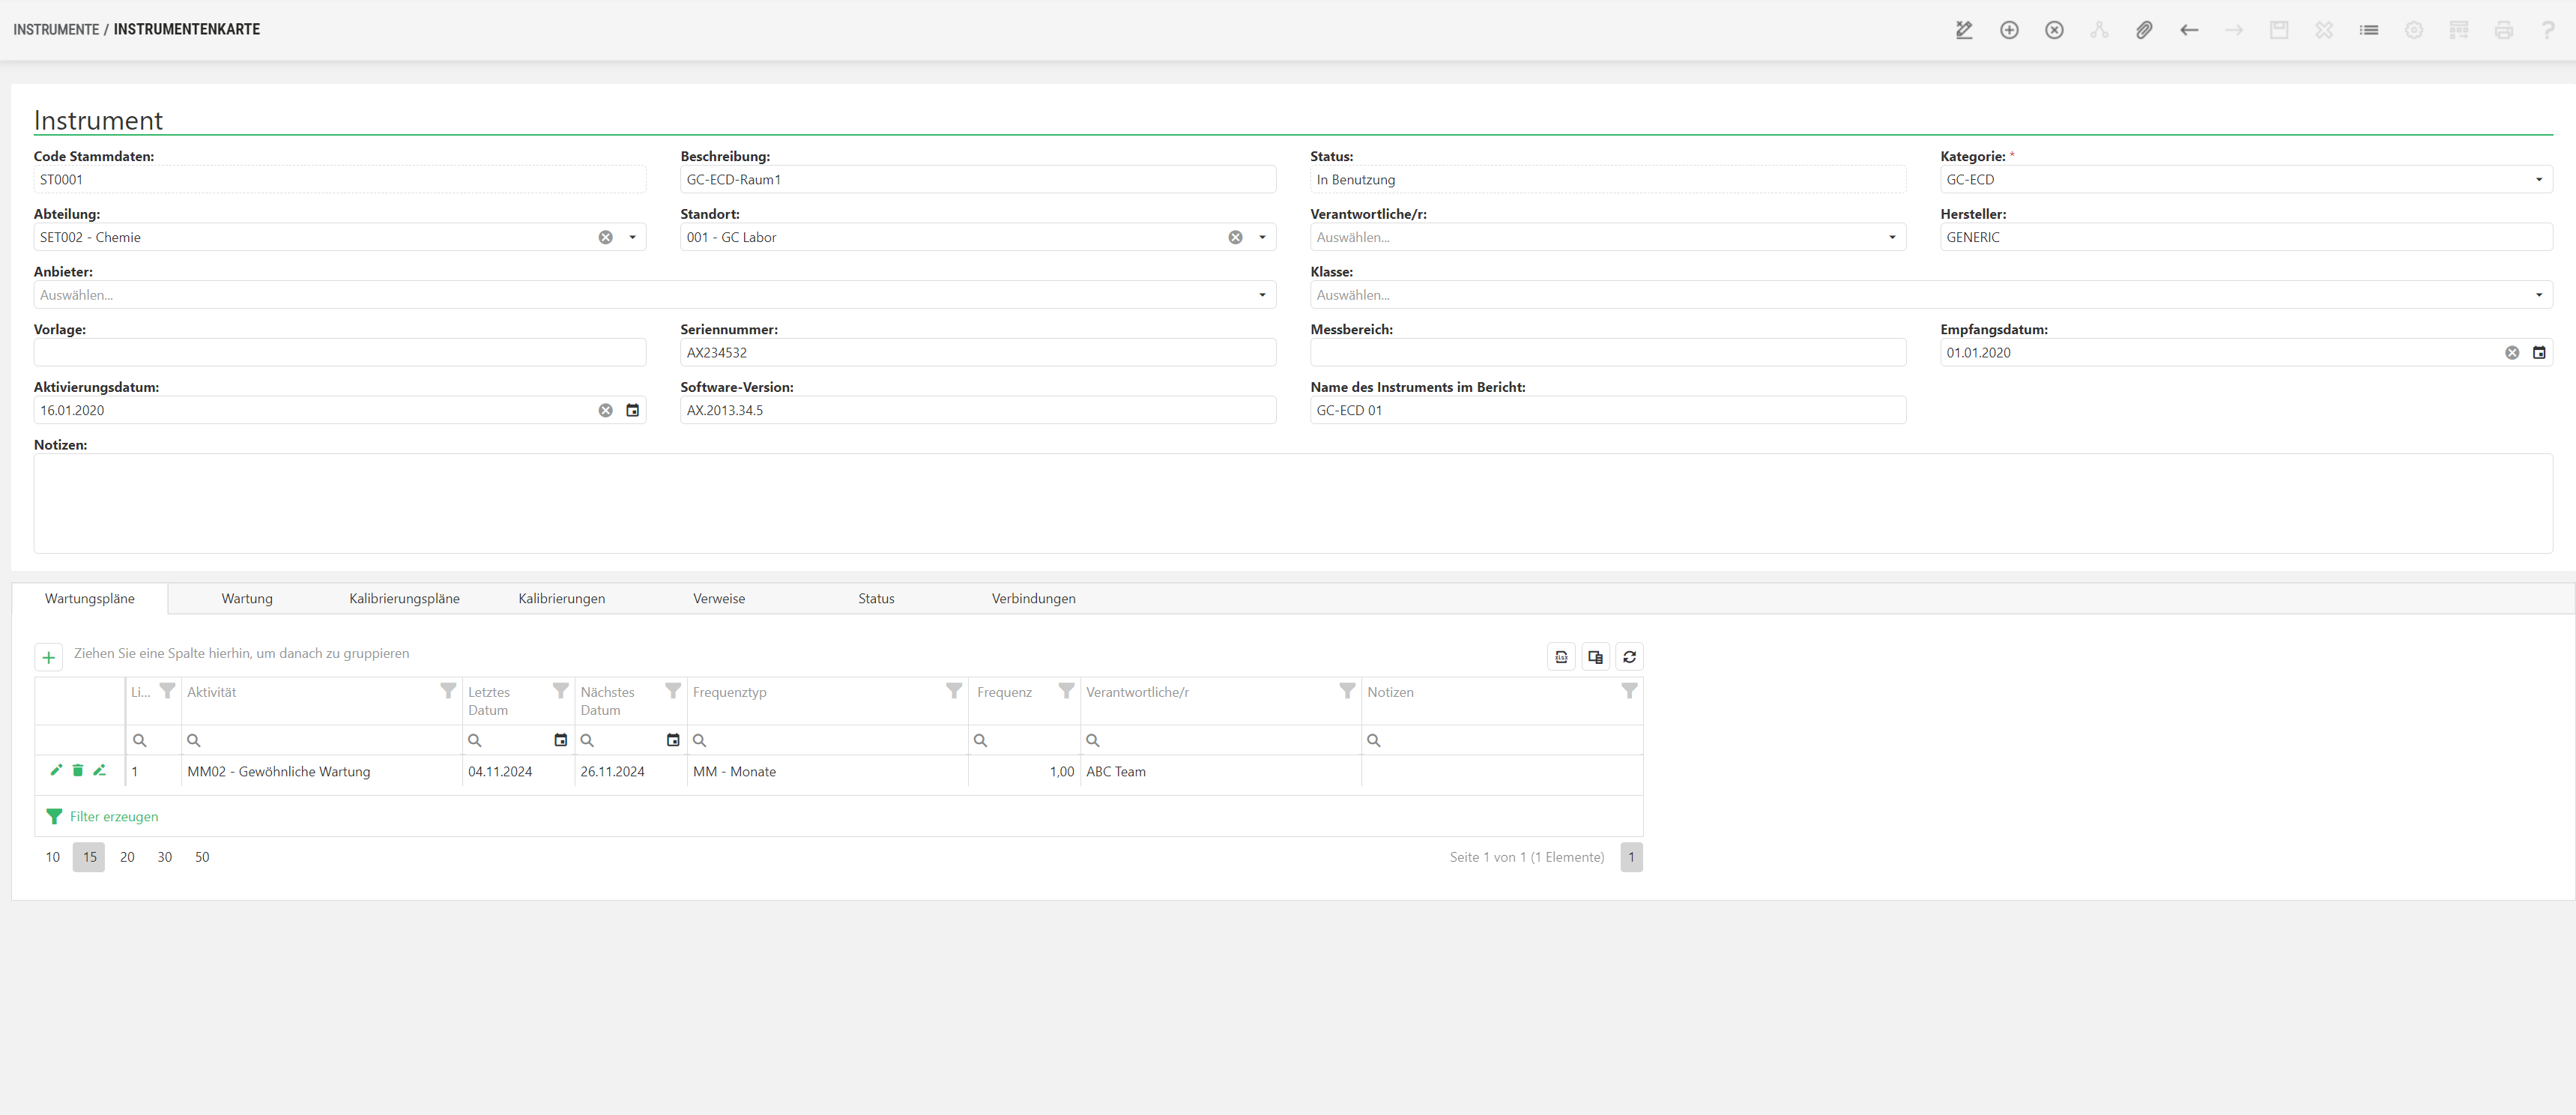Click the Filter erzeugen link
Screen dimensions: 2576x1115
point(113,817)
